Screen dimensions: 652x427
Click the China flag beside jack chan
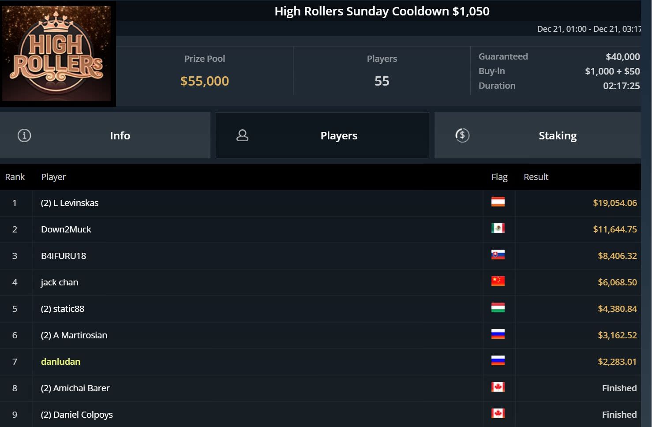point(498,281)
